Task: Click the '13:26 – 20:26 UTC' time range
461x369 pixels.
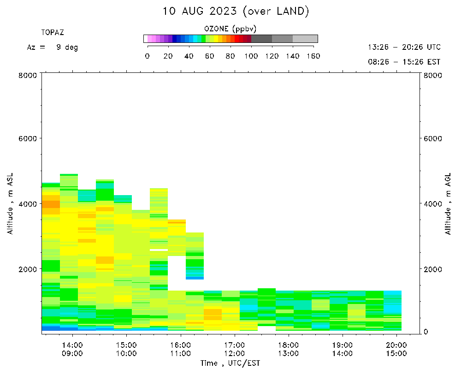Action: click(x=404, y=47)
